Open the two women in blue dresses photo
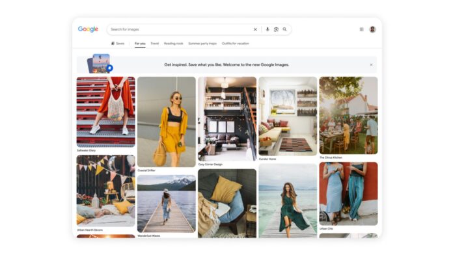The height and width of the screenshot is (255, 453). (x=348, y=194)
